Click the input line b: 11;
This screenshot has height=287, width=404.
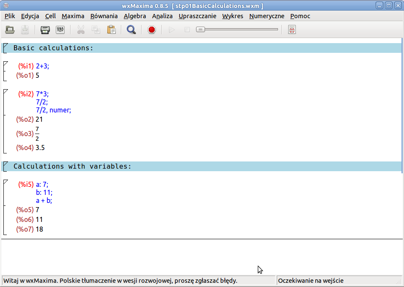(x=44, y=192)
